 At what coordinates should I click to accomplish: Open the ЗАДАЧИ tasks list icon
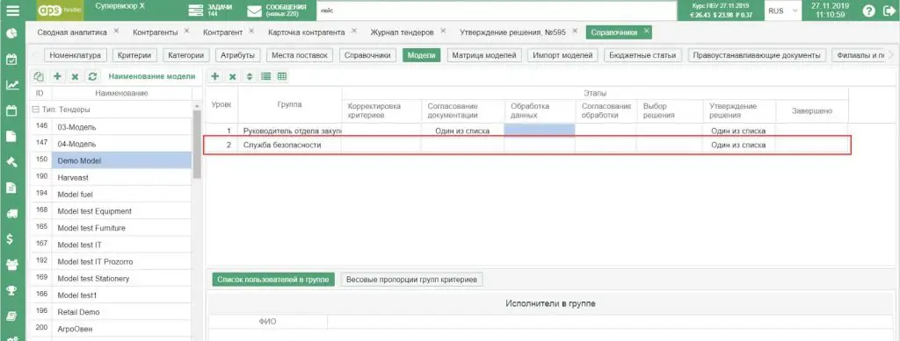(x=196, y=11)
